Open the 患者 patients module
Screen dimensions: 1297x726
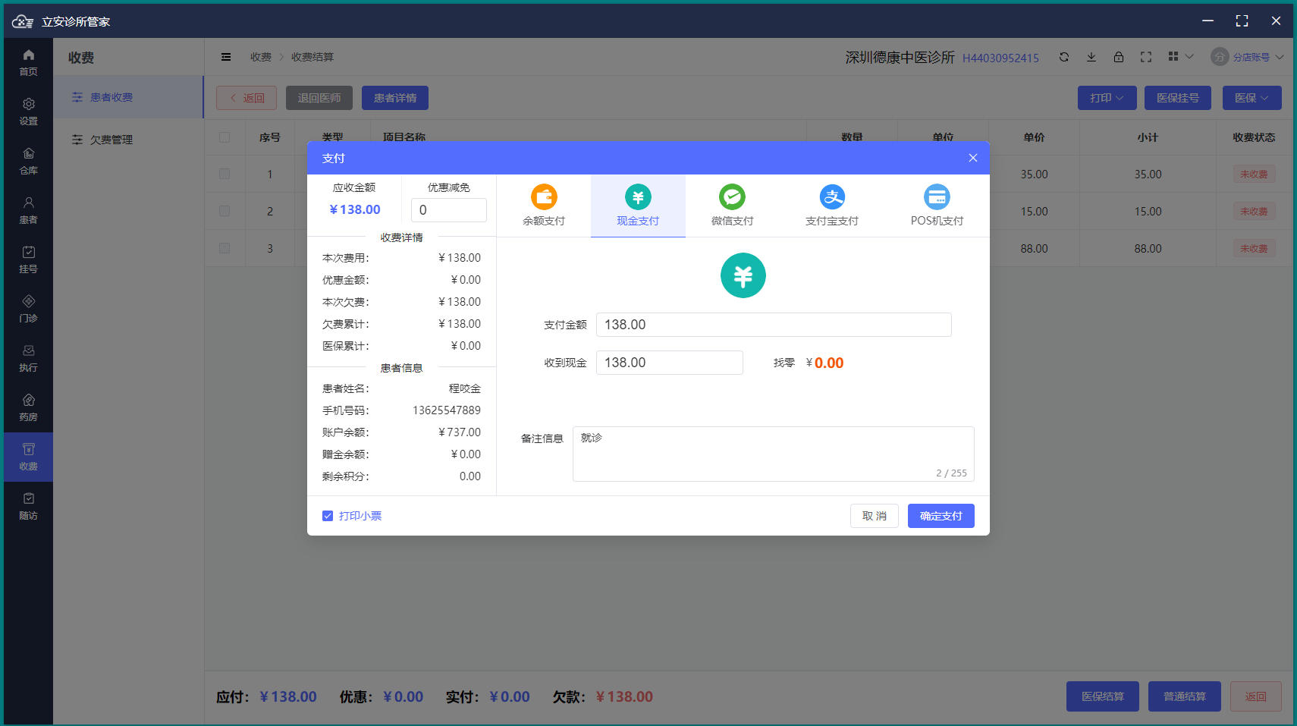pyautogui.click(x=28, y=210)
